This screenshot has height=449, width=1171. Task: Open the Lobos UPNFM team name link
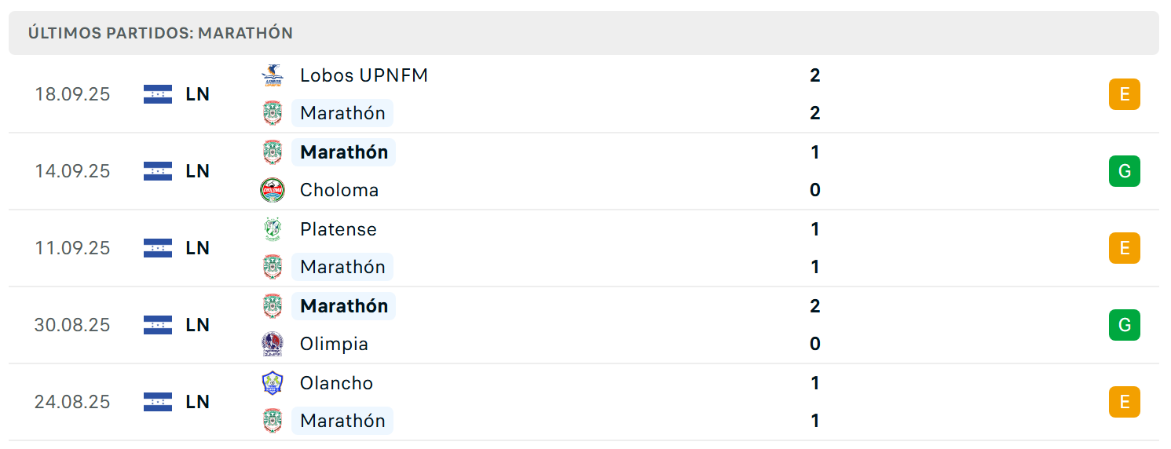364,75
